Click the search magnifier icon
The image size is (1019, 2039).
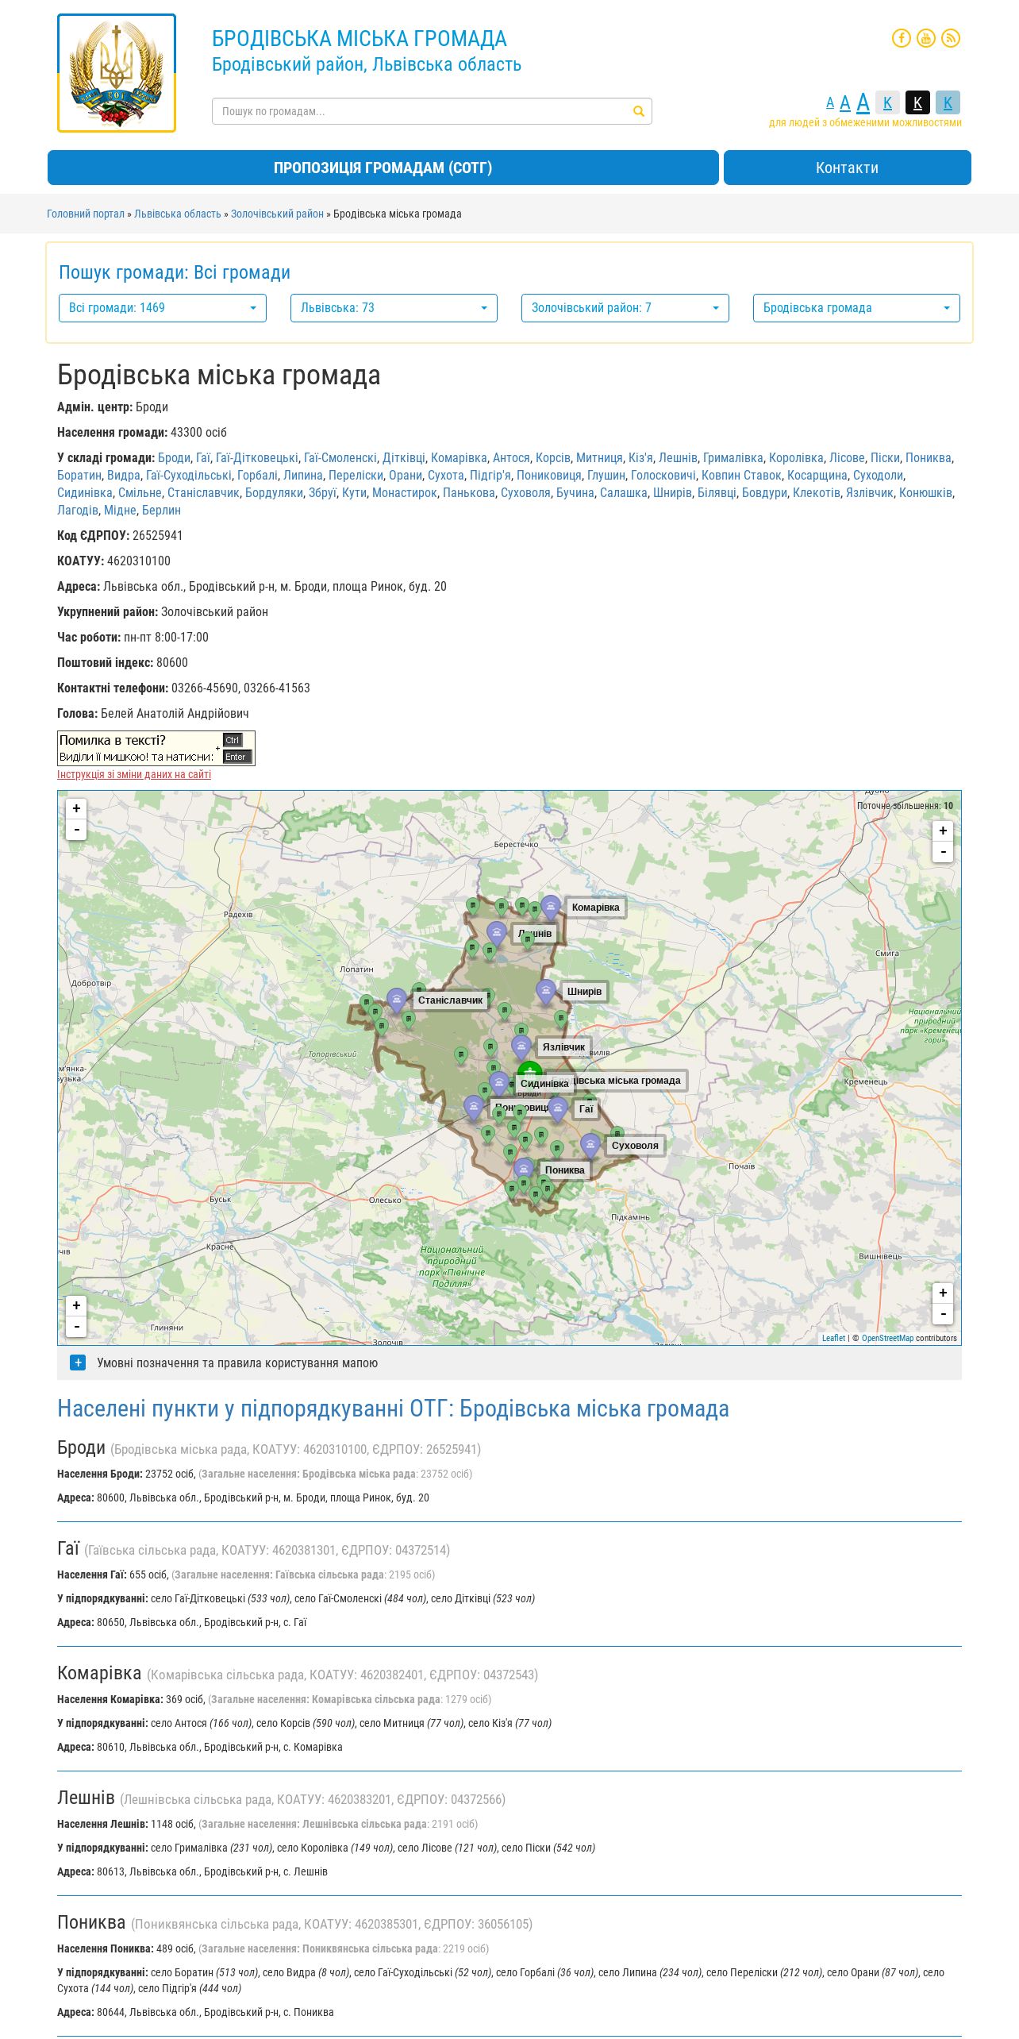coord(638,111)
